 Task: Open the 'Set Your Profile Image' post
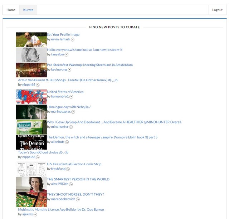pos(63,35)
